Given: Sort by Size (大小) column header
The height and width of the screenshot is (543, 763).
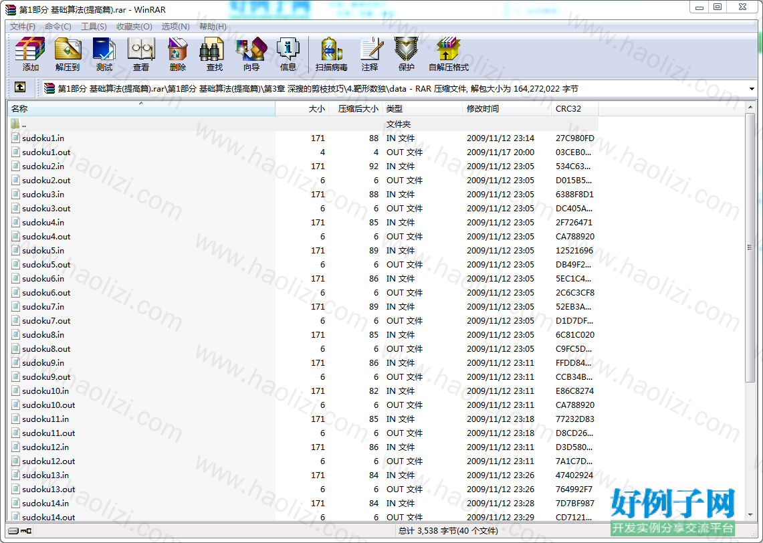Looking at the screenshot, I should click(302, 108).
